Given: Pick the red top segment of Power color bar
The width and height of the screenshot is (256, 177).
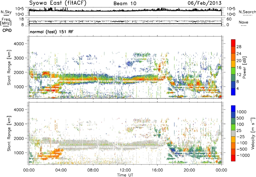Looking at the screenshot, I should click(x=233, y=43).
